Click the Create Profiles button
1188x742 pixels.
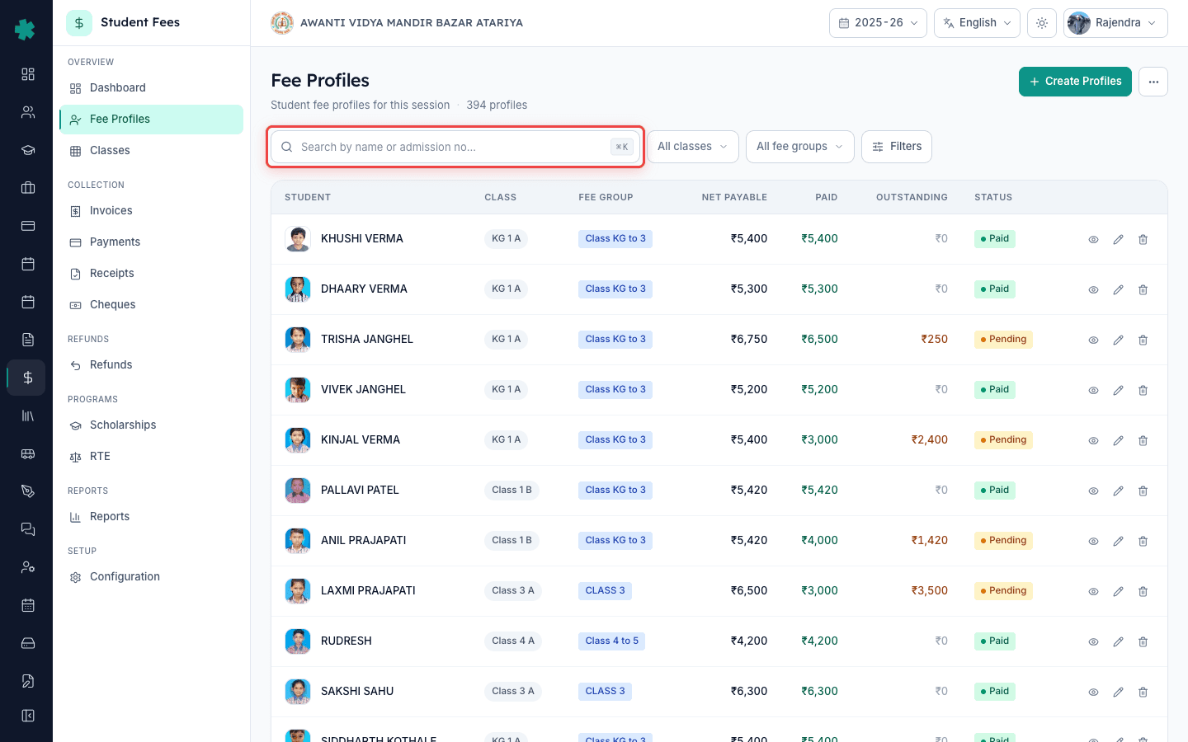[1075, 82]
